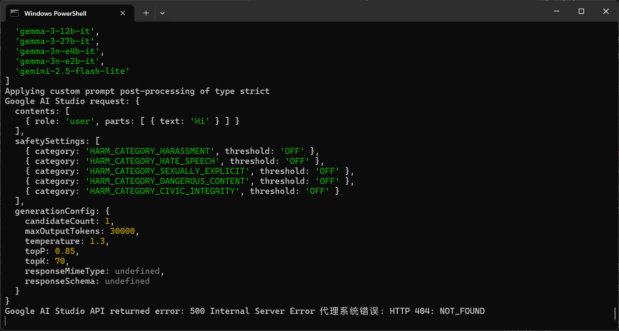Minimize the terminal window
Image resolution: width=619 pixels, height=331 pixels.
pos(557,11)
